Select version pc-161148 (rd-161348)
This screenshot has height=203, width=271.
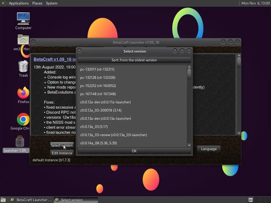[x=132, y=94]
